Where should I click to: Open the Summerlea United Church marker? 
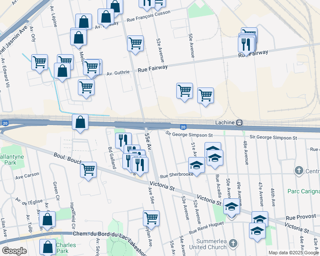pos(233,244)
